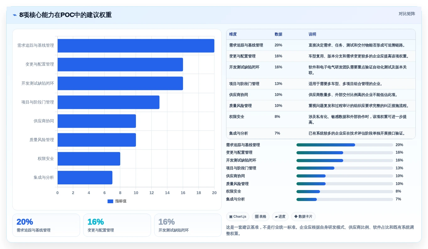Click the 表格 tag
Viewport: 428px width, 249px height.
261,217
